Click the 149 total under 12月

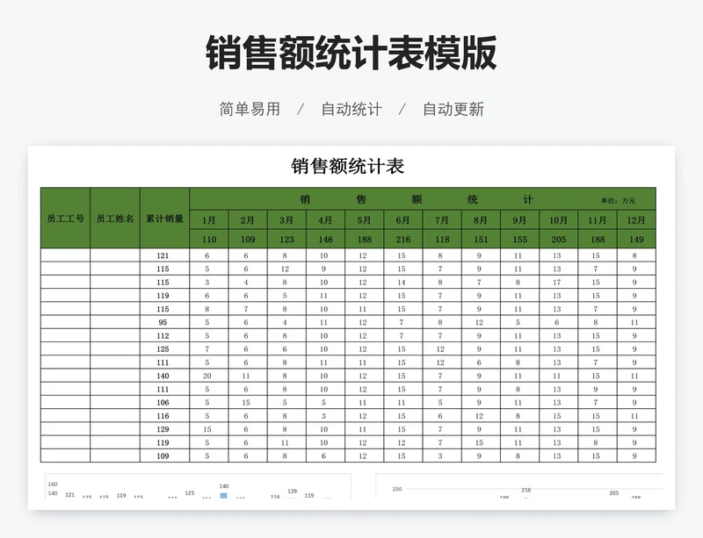(636, 240)
